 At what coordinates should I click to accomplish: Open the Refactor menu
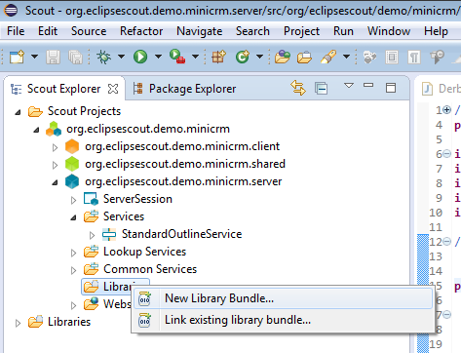click(x=141, y=31)
